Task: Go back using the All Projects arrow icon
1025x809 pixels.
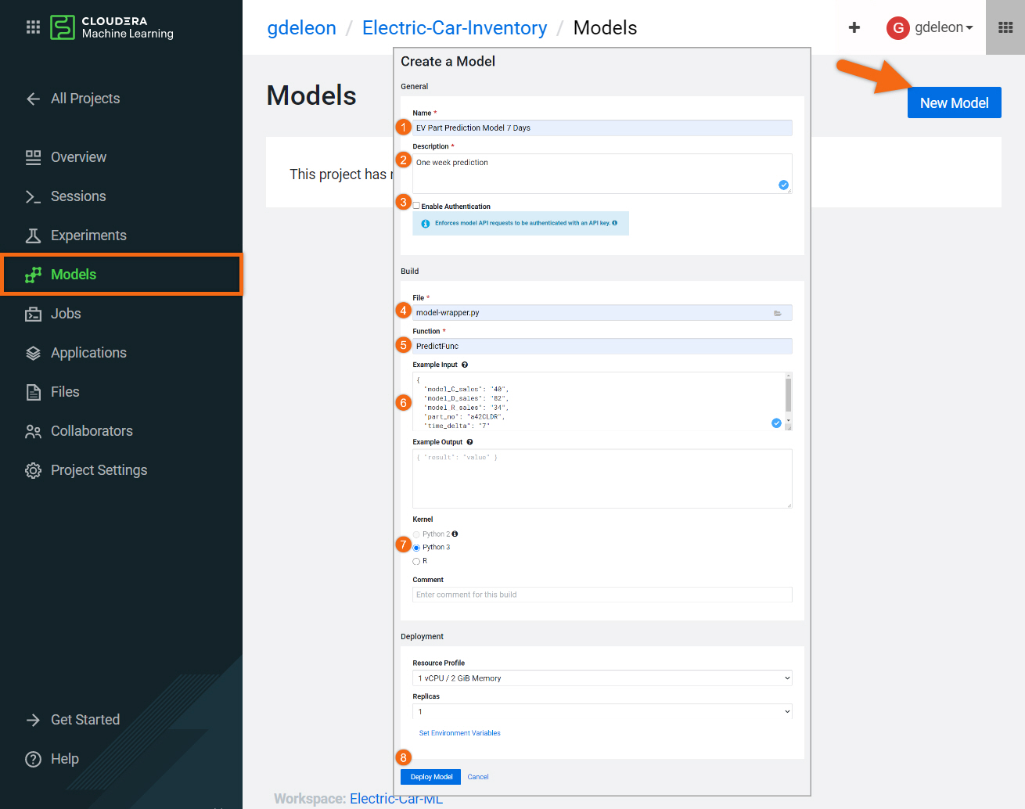Action: [x=33, y=99]
